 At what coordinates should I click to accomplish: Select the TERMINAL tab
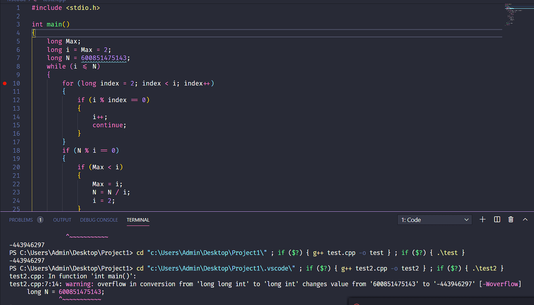tap(138, 220)
